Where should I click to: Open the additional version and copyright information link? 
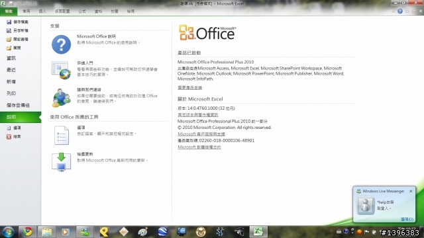tap(197, 114)
